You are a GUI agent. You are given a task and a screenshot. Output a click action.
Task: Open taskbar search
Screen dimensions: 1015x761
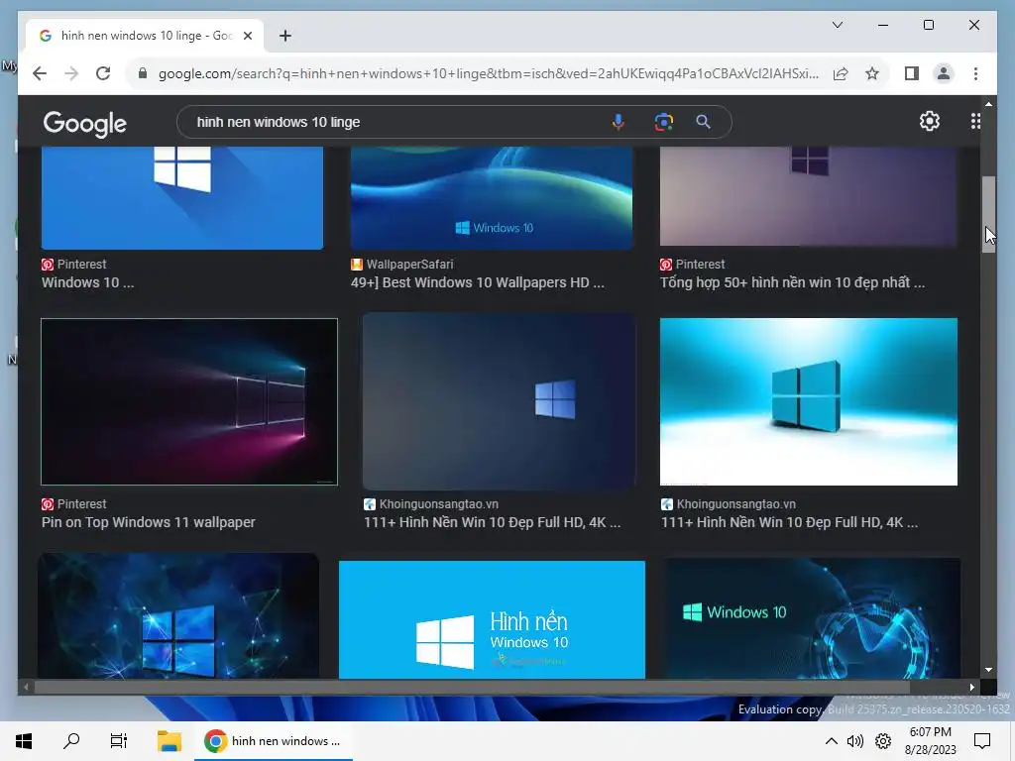(71, 741)
